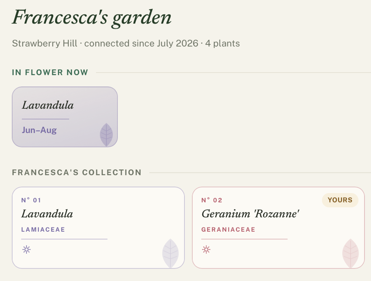The width and height of the screenshot is (371, 281).
Task: Click the Jun–Aug flowering period text
Action: tap(39, 130)
